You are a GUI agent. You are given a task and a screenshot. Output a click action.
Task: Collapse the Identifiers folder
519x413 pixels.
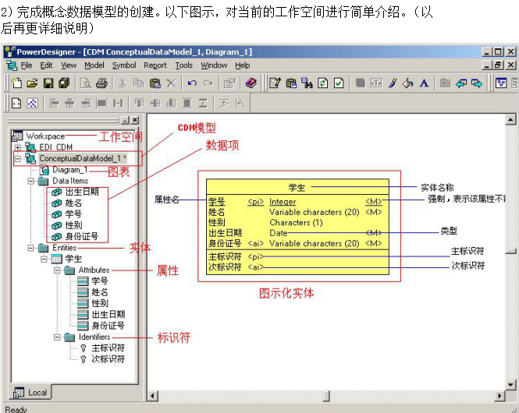tap(57, 337)
